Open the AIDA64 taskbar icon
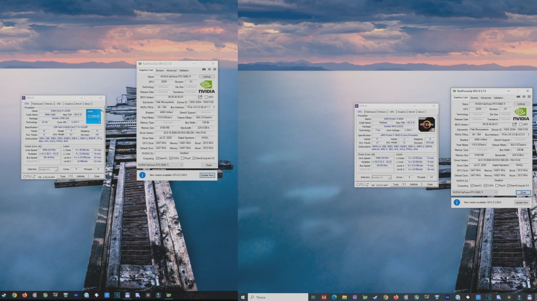537x301 pixels. click(324, 297)
